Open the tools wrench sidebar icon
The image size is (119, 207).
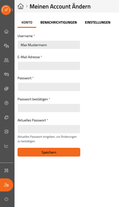coord(6,171)
